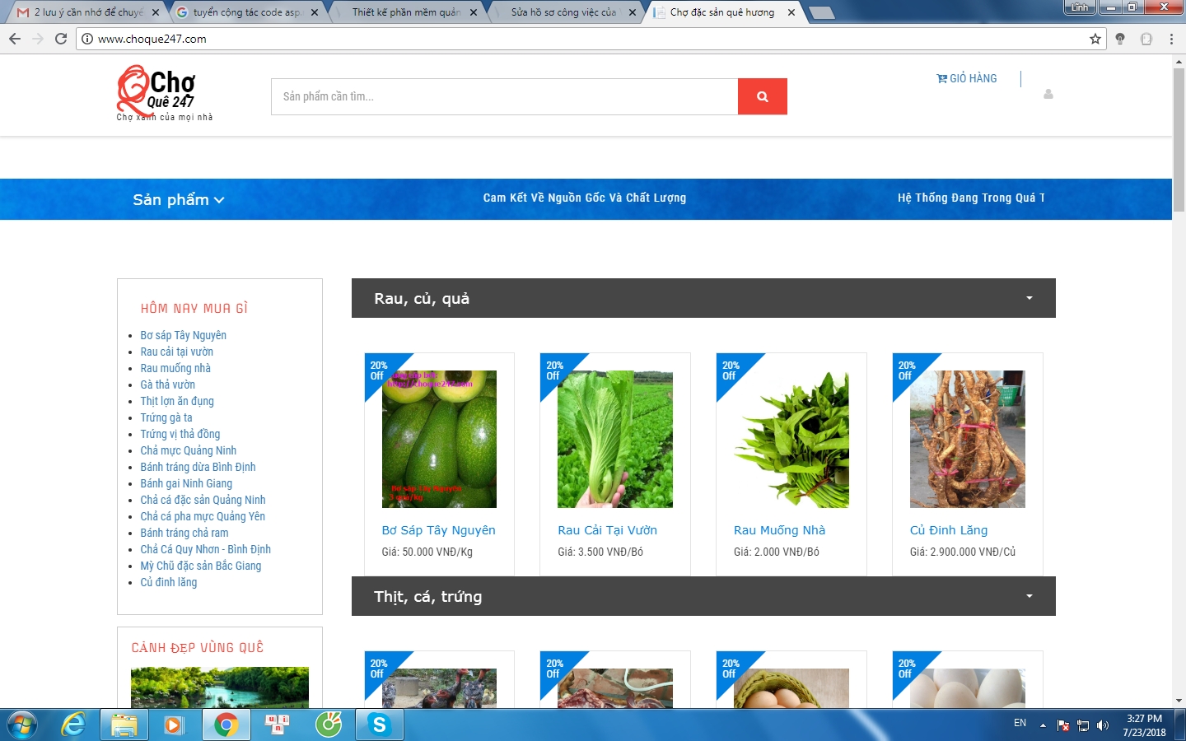The width and height of the screenshot is (1186, 741).
Task: Collapse the 'Thịt, cá, trứng' section arrow
Action: pyautogui.click(x=1030, y=596)
